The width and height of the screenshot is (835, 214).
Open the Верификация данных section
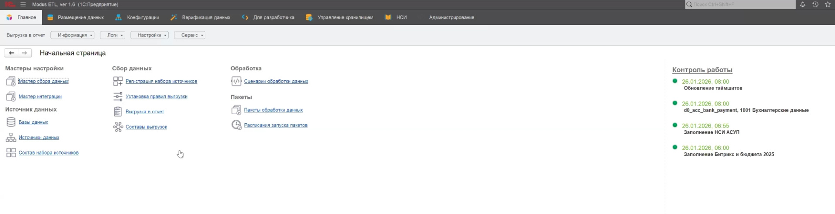pos(200,17)
